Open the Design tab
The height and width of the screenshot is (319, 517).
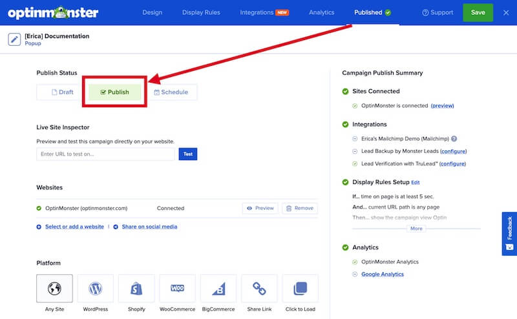tap(153, 12)
